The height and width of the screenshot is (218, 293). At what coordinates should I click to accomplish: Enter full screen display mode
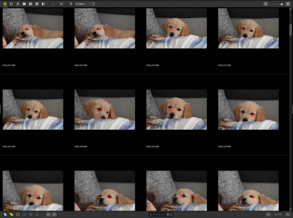[61, 4]
